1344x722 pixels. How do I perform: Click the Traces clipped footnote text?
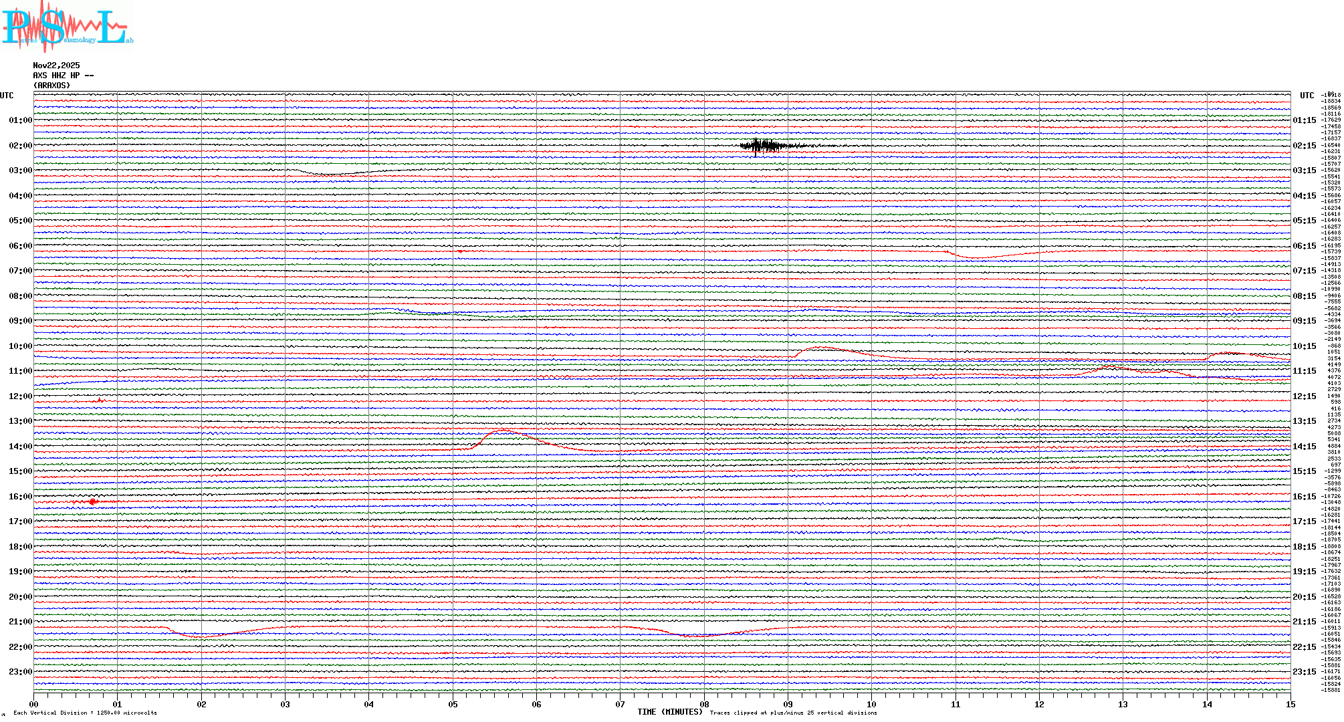pos(793,713)
